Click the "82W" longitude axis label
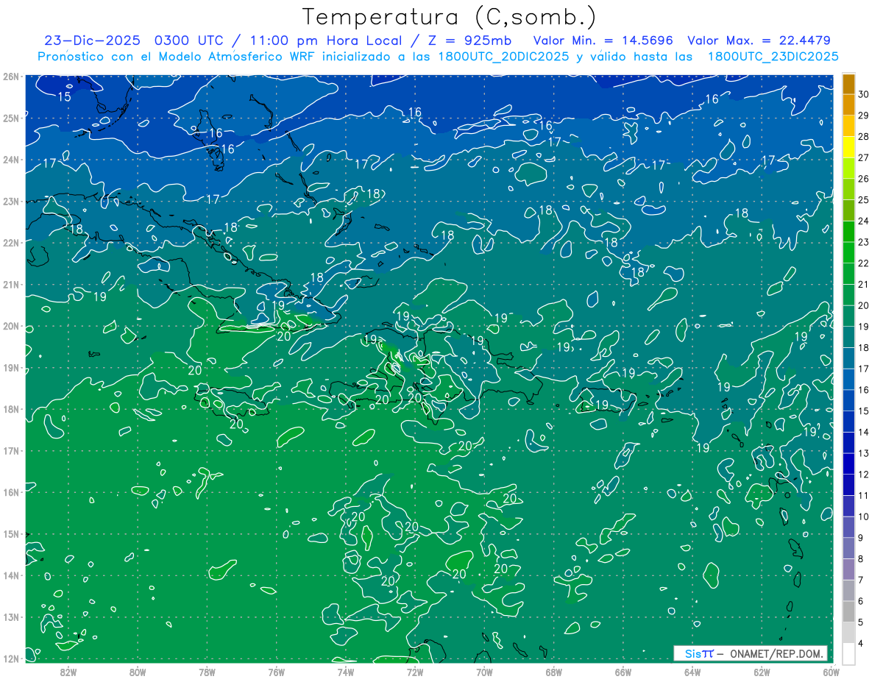883x682 pixels. [68, 671]
